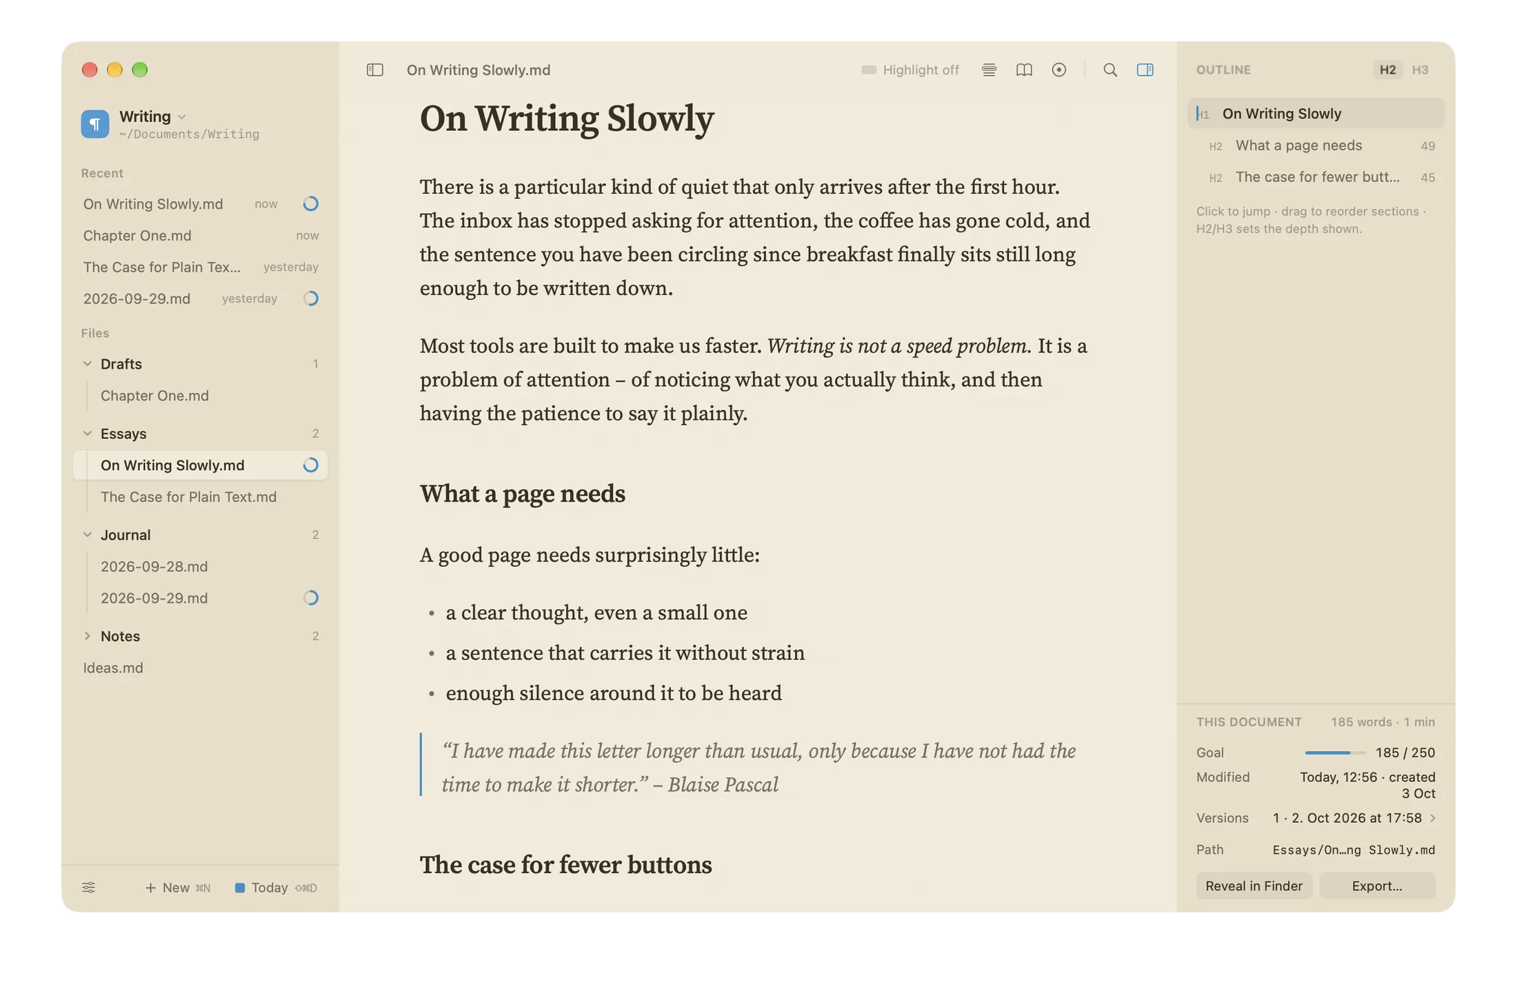1517x993 pixels.
Task: Set outline depth to H3
Action: [1420, 70]
